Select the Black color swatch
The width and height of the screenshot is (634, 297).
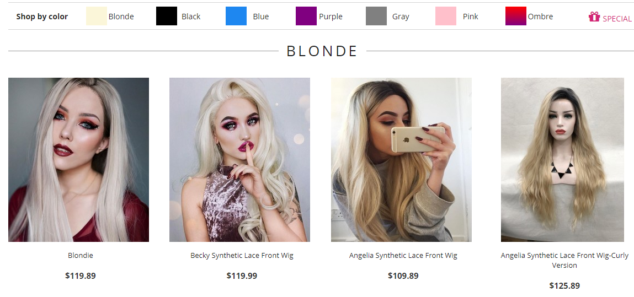point(167,16)
